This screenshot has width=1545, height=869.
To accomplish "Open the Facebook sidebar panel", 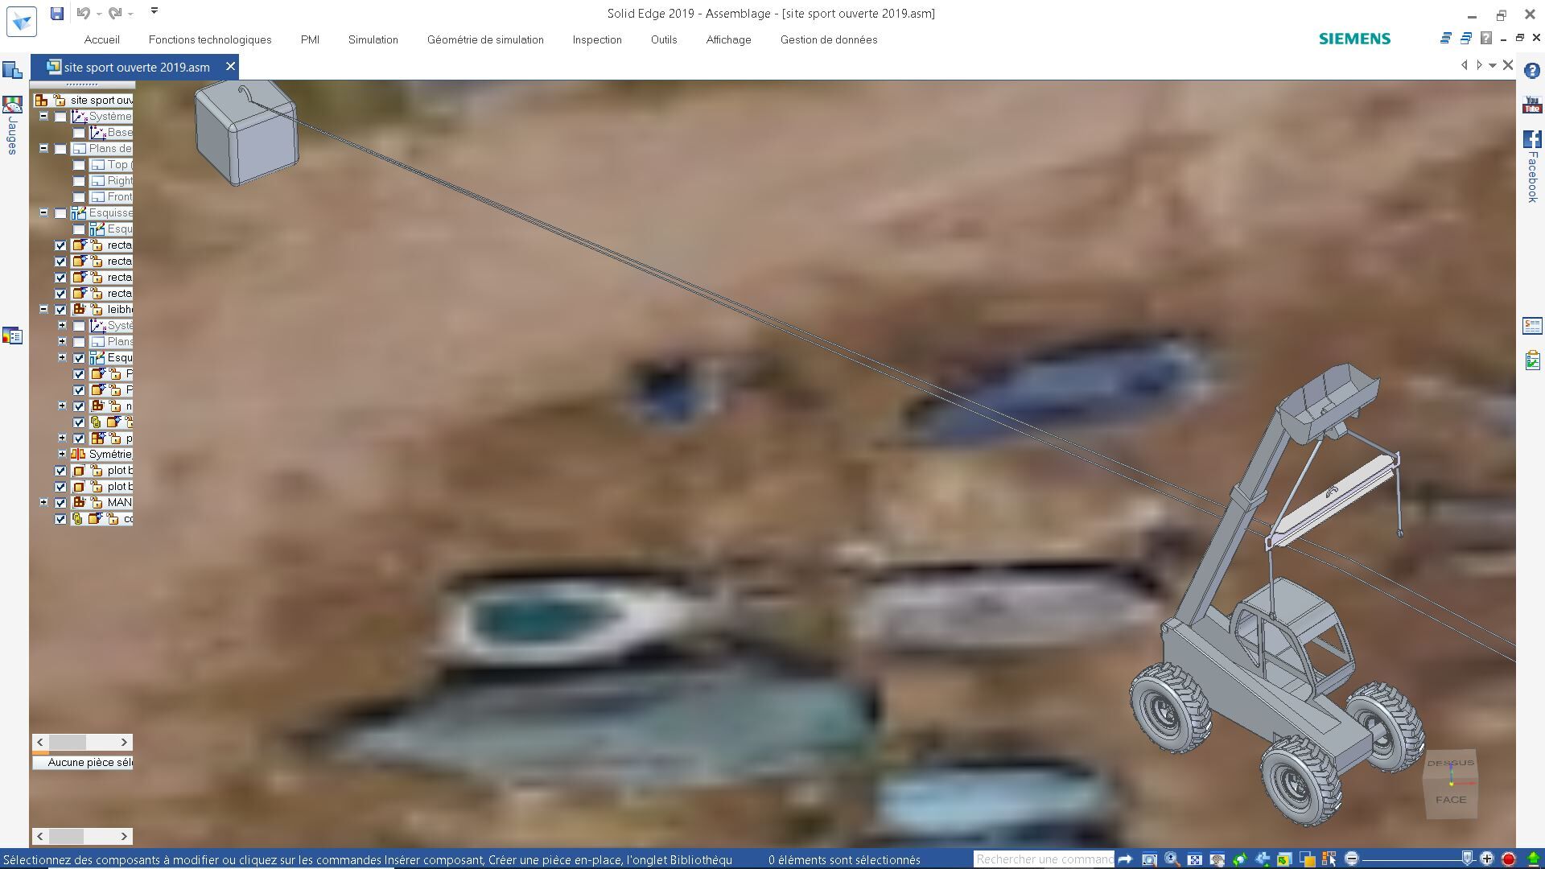I will tap(1532, 167).
